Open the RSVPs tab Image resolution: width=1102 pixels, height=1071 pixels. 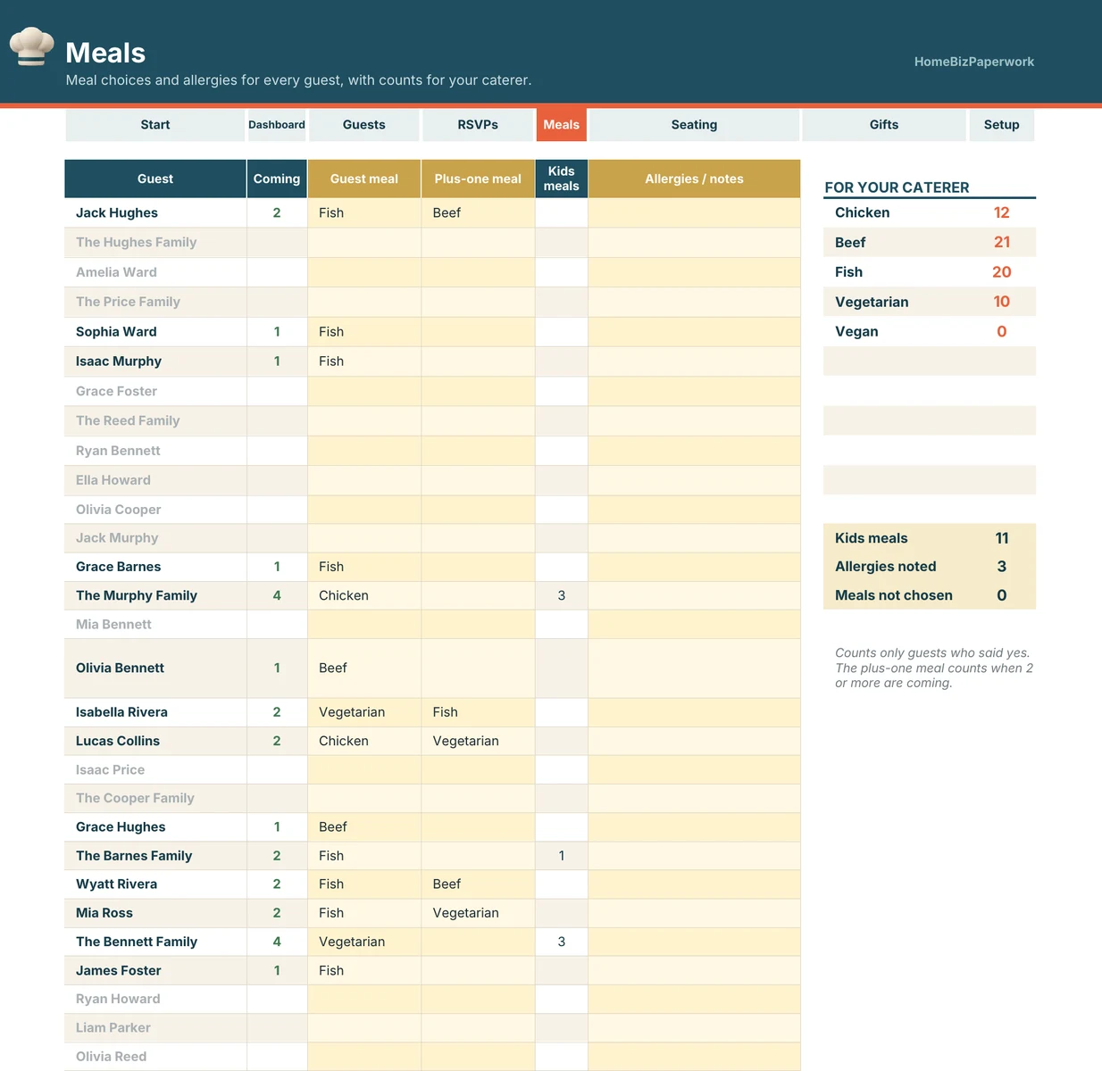point(478,125)
